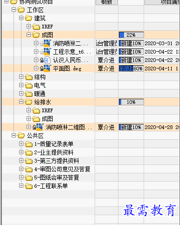Viewport: 180px width, 225px height.
Task: Expand the 3-第三方提供资料 folder
Action: pyautogui.click(x=21, y=161)
